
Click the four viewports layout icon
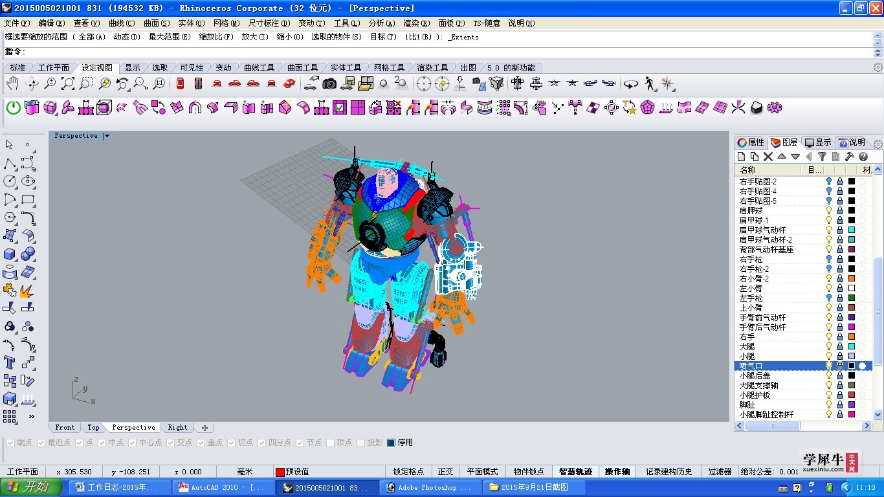(367, 83)
